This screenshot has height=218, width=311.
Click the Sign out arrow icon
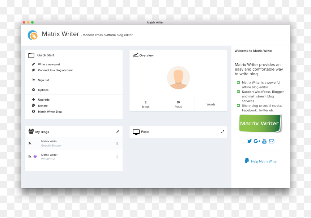click(33, 80)
